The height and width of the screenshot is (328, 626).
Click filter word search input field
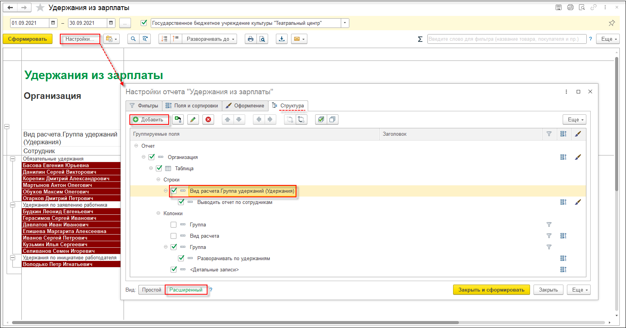(507, 39)
